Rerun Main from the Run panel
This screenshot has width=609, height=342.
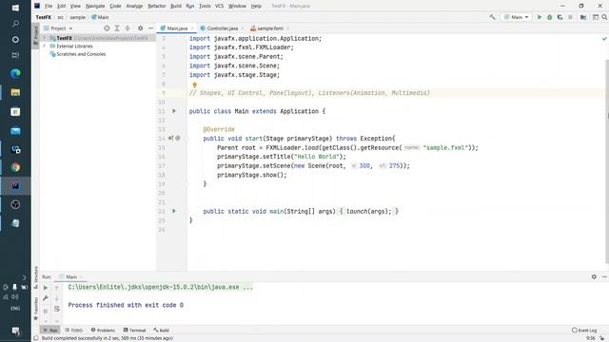(x=46, y=288)
